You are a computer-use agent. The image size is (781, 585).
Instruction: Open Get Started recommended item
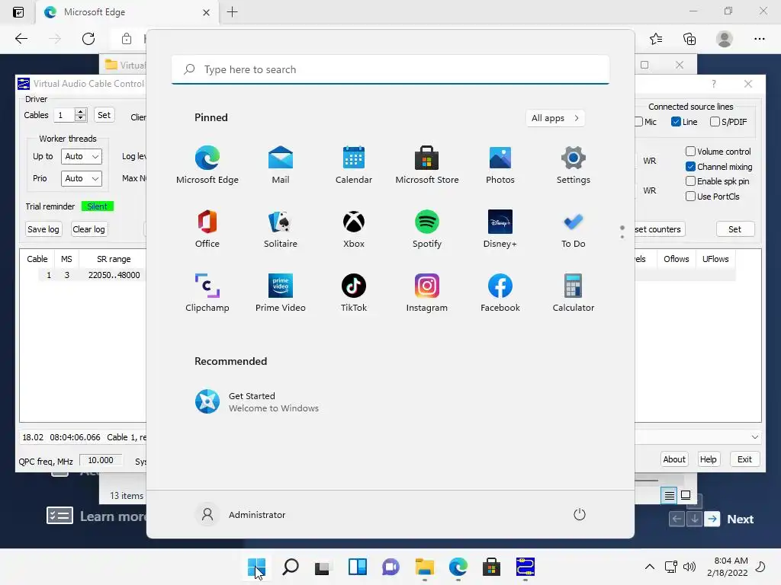click(x=257, y=402)
